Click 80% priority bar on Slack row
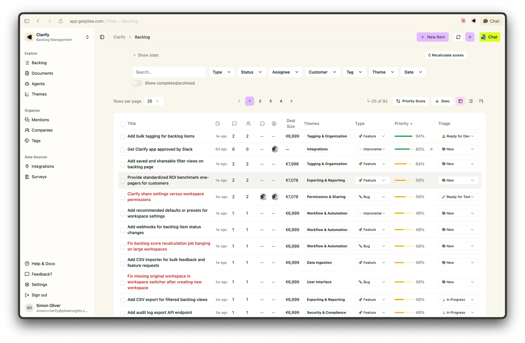The image size is (525, 343). 403,149
